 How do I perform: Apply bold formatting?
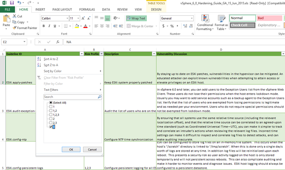43,26
